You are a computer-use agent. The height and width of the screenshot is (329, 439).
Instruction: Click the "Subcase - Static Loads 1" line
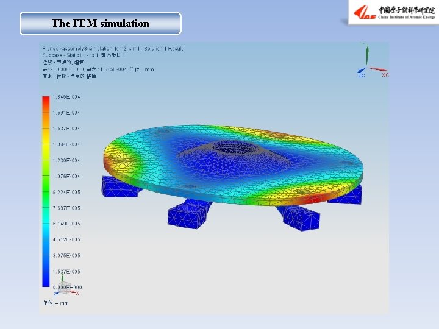(x=83, y=55)
